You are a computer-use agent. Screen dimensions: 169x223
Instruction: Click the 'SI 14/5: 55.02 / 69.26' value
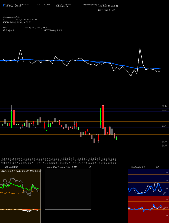(x=26, y=20)
